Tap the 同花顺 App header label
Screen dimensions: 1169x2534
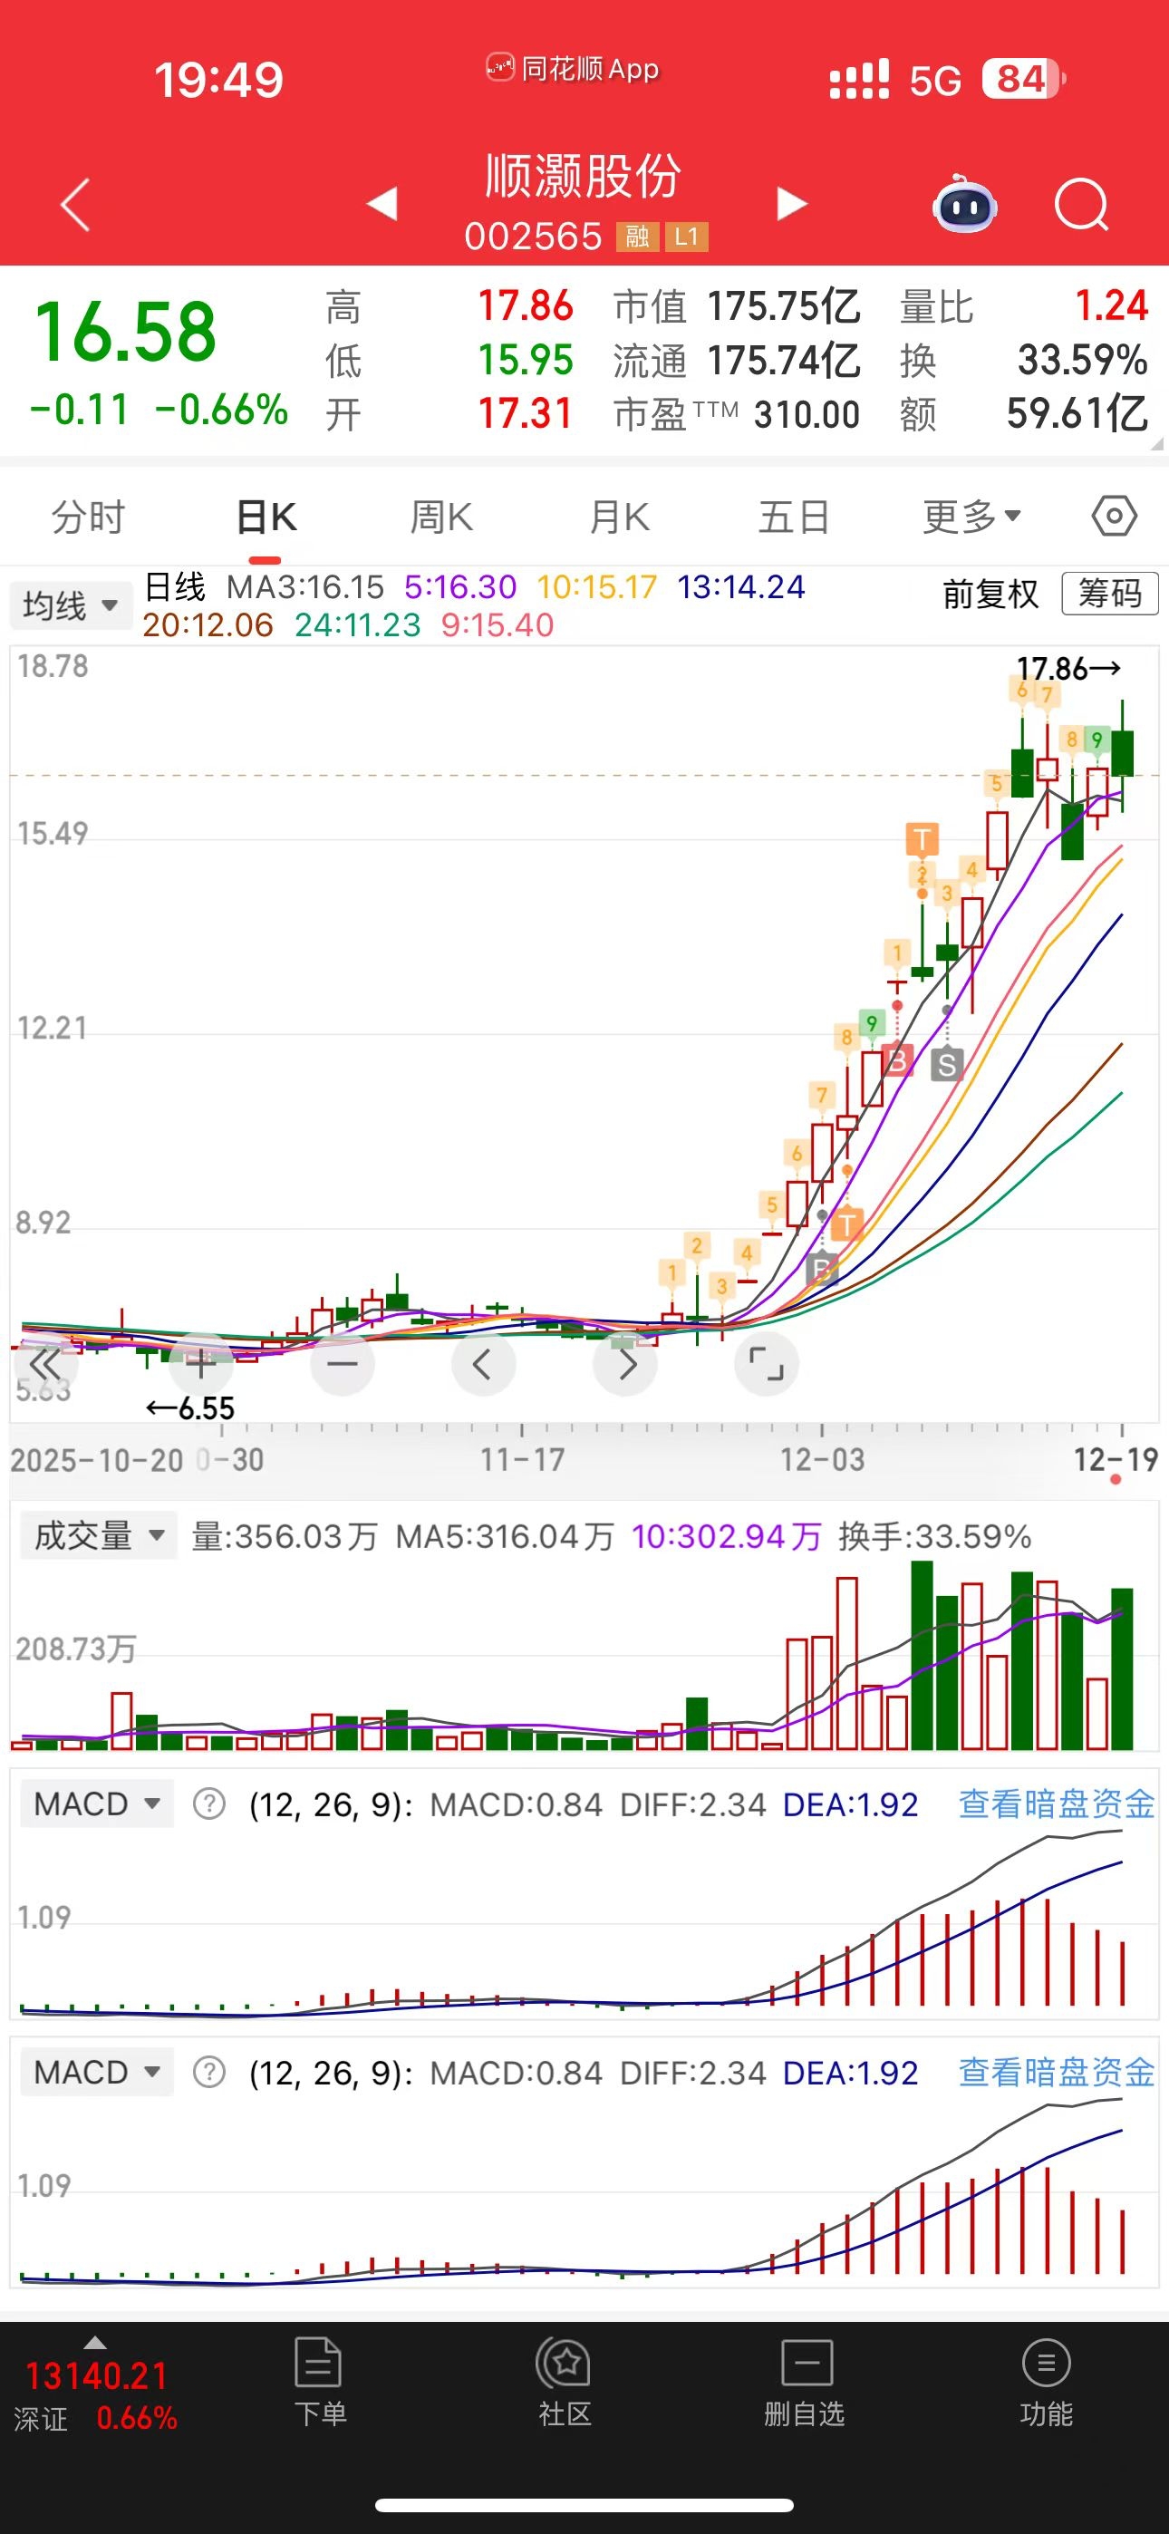(x=572, y=69)
